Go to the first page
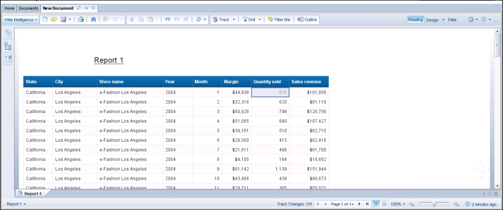The image size is (503, 210). 317,204
